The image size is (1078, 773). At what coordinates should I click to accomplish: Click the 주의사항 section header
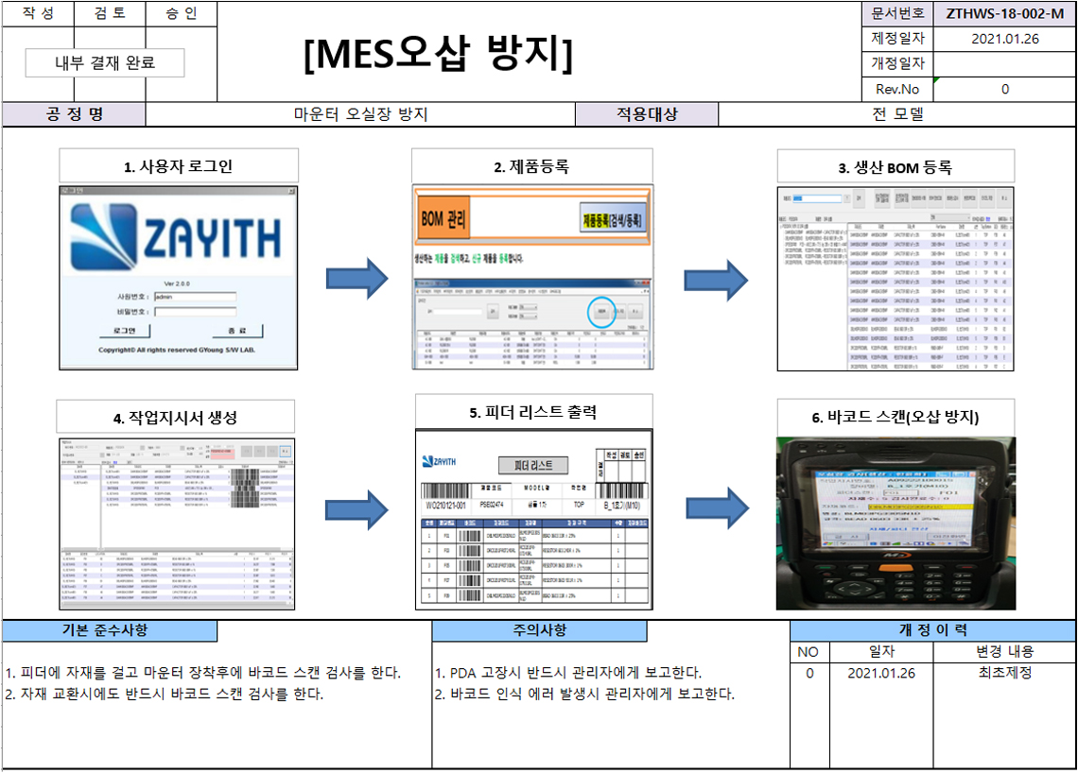coord(539,631)
